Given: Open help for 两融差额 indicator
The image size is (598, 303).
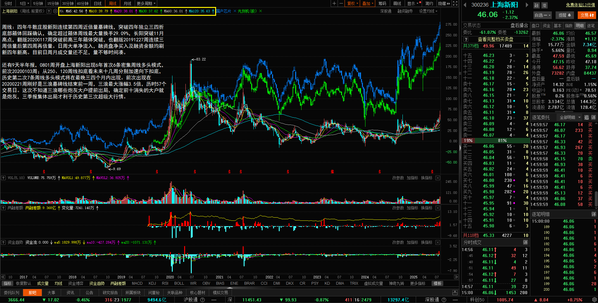Looking at the screenshot, I should point(3,208).
